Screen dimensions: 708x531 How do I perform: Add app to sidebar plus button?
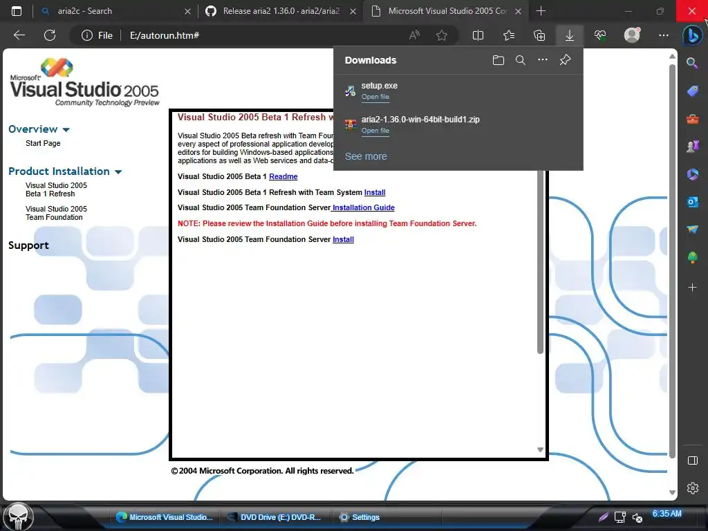click(x=692, y=287)
